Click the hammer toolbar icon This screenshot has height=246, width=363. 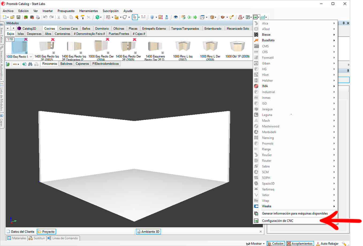(x=77, y=17)
